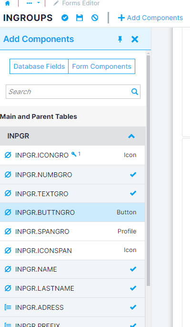Click the panel's vertical scrollbar
190x327 pixels.
[148, 170]
